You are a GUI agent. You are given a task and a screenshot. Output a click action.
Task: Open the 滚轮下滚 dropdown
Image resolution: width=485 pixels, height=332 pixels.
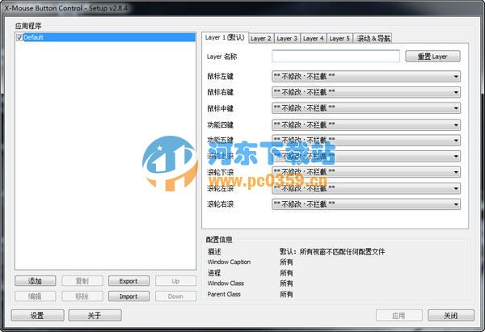pos(366,172)
